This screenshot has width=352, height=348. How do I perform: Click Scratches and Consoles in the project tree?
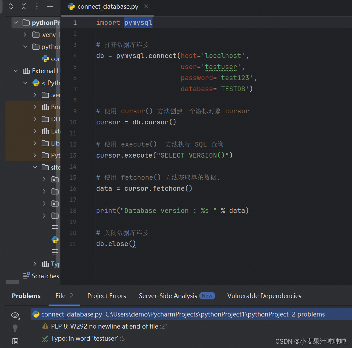(45, 276)
